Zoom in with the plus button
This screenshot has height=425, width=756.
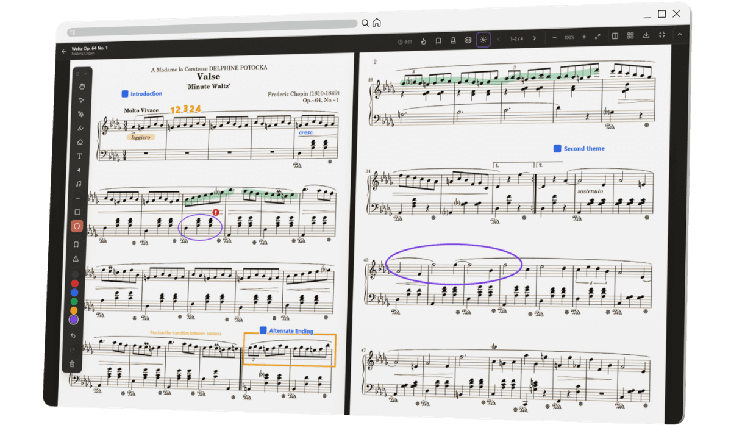[x=583, y=37]
